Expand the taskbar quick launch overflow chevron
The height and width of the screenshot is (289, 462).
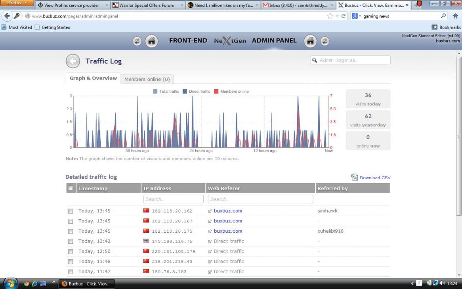click(53, 282)
